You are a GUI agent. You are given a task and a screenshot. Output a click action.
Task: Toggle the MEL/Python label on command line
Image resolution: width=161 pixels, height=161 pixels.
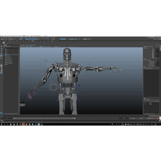(2, 121)
